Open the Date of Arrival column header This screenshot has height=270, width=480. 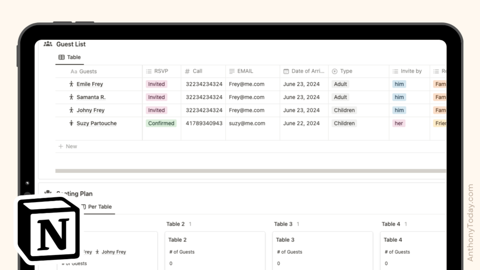click(304, 71)
